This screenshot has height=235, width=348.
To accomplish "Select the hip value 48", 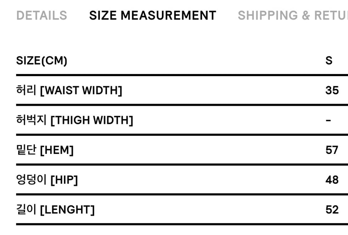I will 332,180.
